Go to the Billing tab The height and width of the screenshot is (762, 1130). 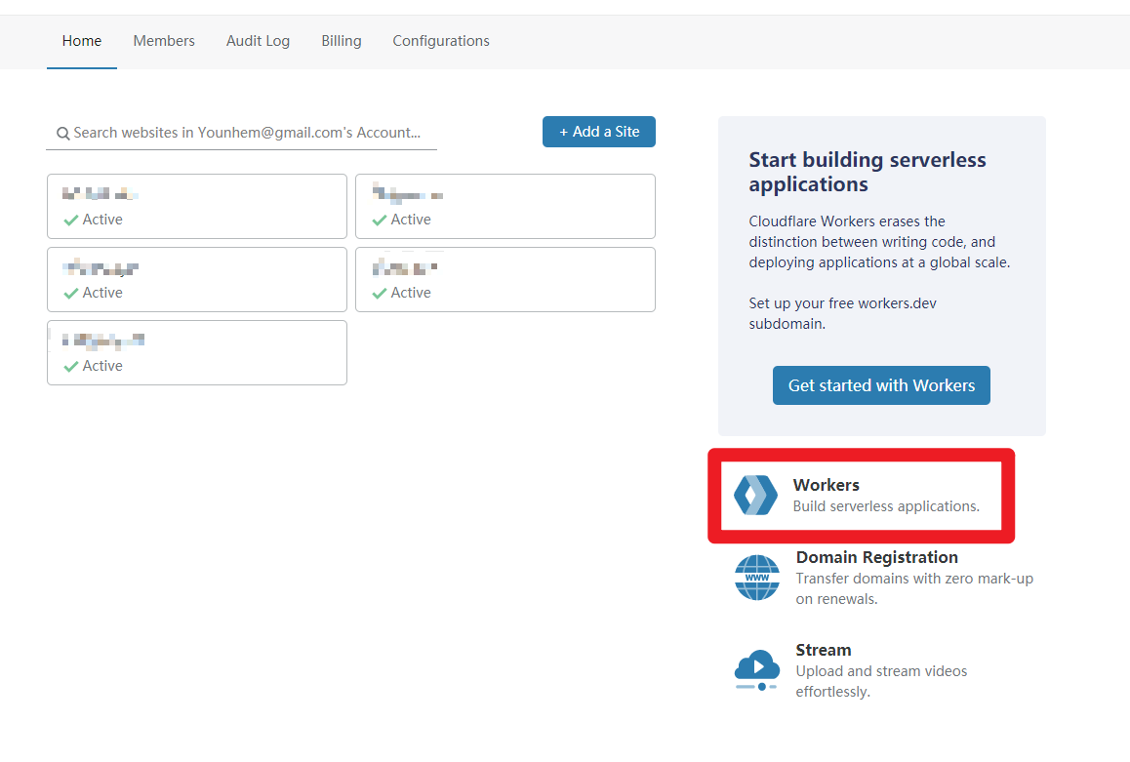tap(341, 41)
